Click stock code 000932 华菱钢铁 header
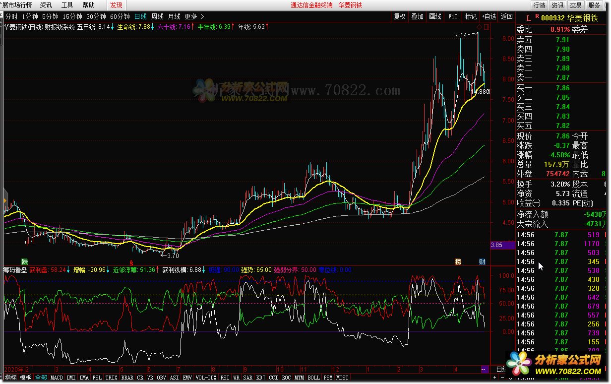Viewport: 611px width, 384px height. tap(570, 17)
